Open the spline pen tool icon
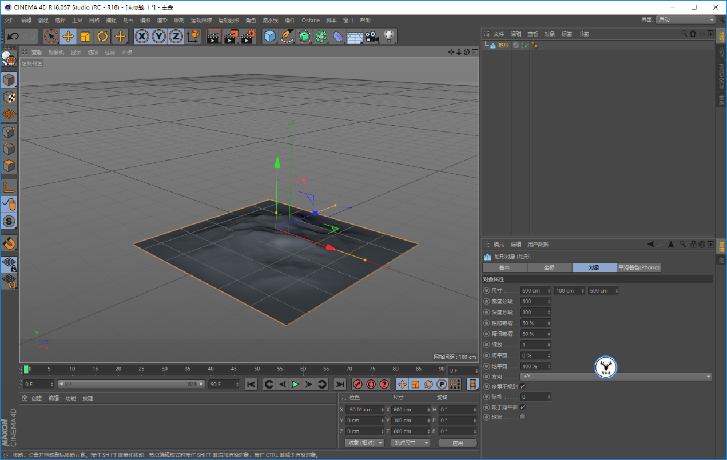Screen dimensions: 727x460 (x=287, y=37)
